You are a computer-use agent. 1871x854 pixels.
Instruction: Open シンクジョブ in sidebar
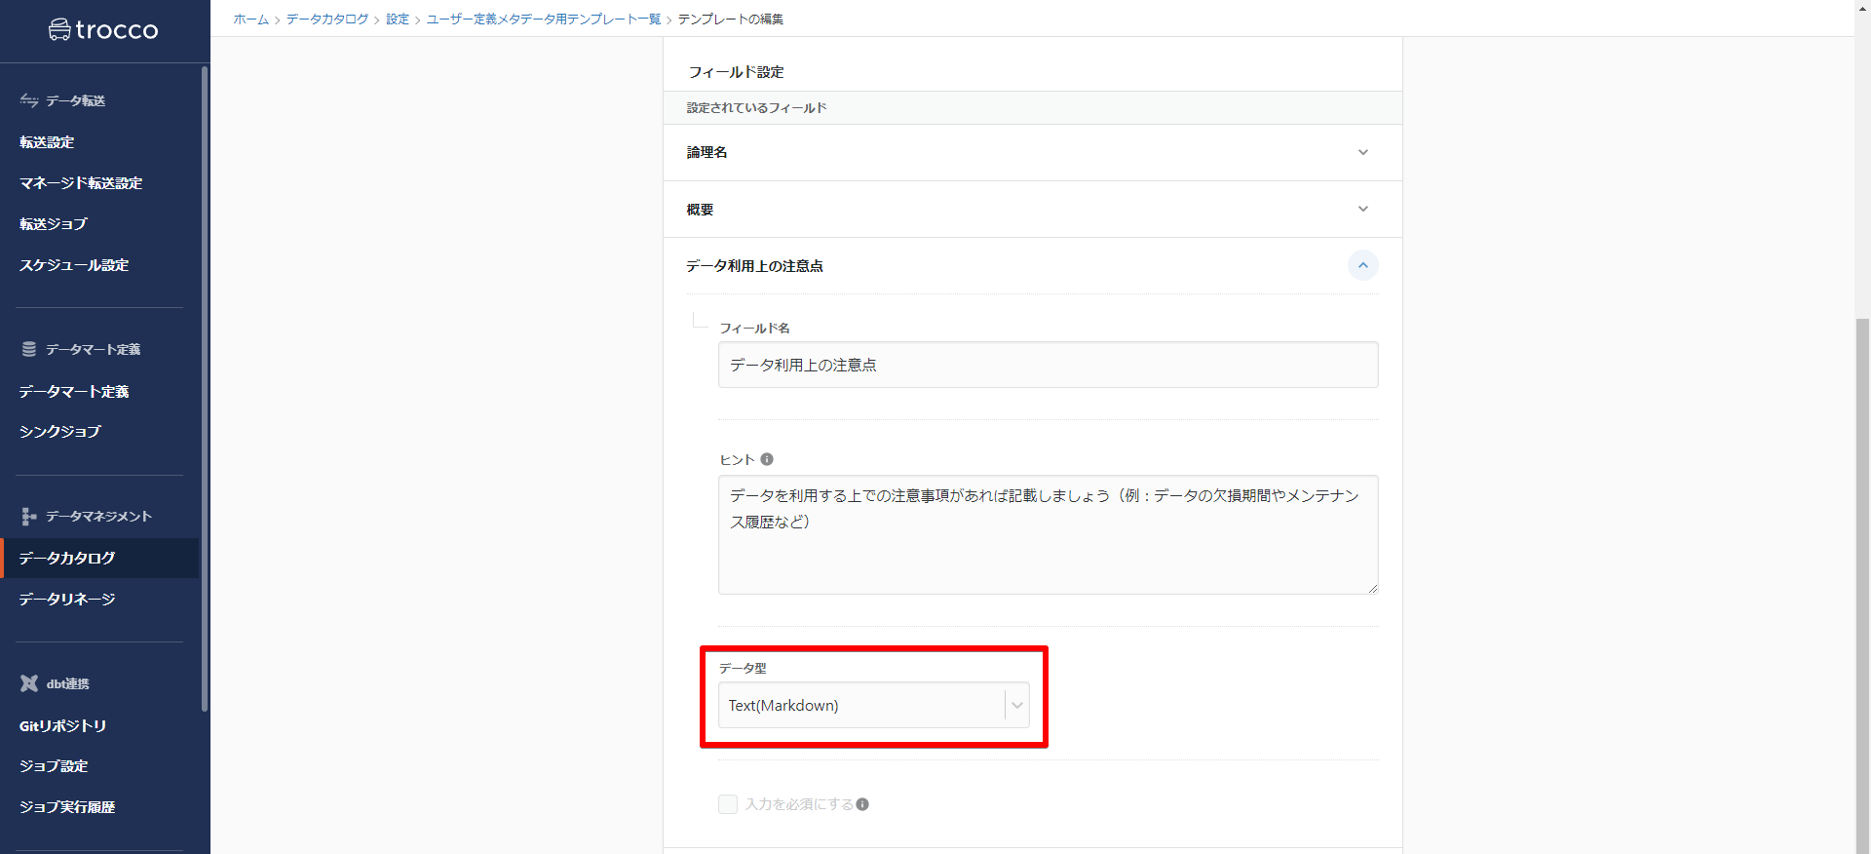[x=60, y=432]
